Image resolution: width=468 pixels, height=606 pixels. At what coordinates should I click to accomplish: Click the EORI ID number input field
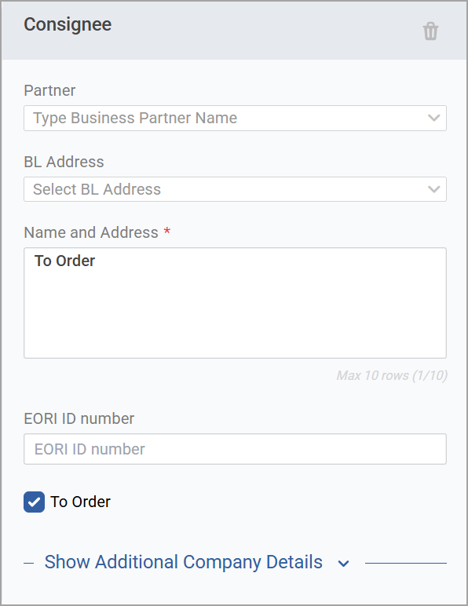[235, 449]
